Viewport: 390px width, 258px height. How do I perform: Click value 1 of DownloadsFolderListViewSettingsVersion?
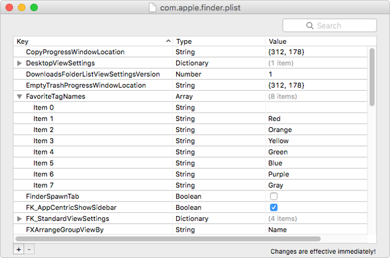(x=271, y=74)
